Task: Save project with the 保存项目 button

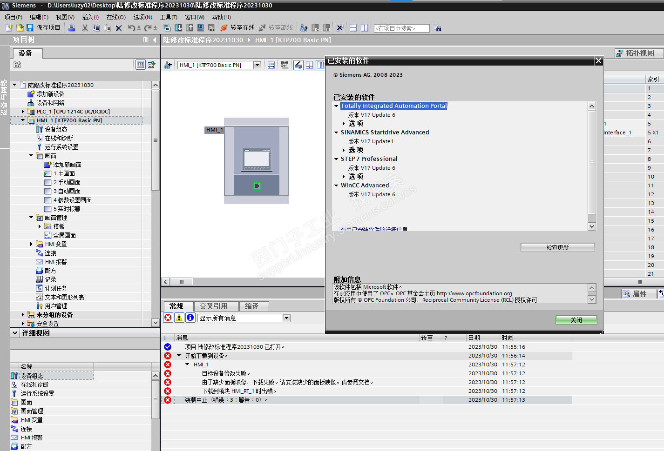Action: coord(44,28)
